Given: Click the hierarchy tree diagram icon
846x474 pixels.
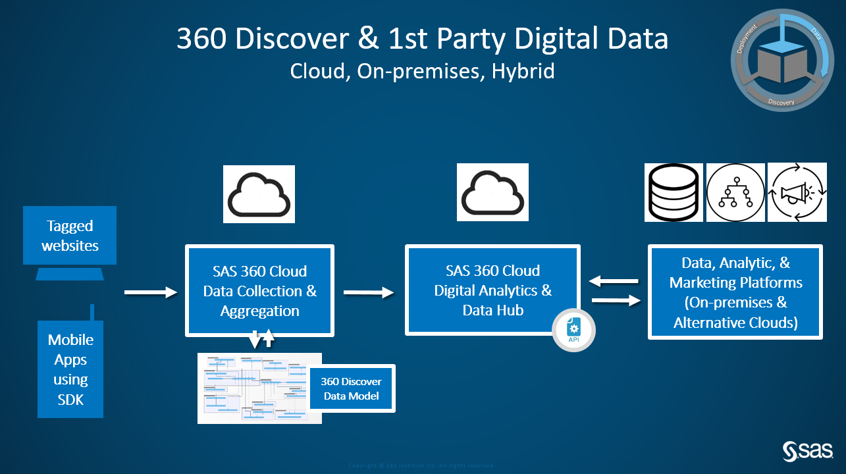Looking at the screenshot, I should click(x=735, y=192).
